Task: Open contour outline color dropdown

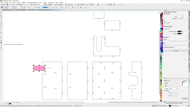Action: [182, 32]
